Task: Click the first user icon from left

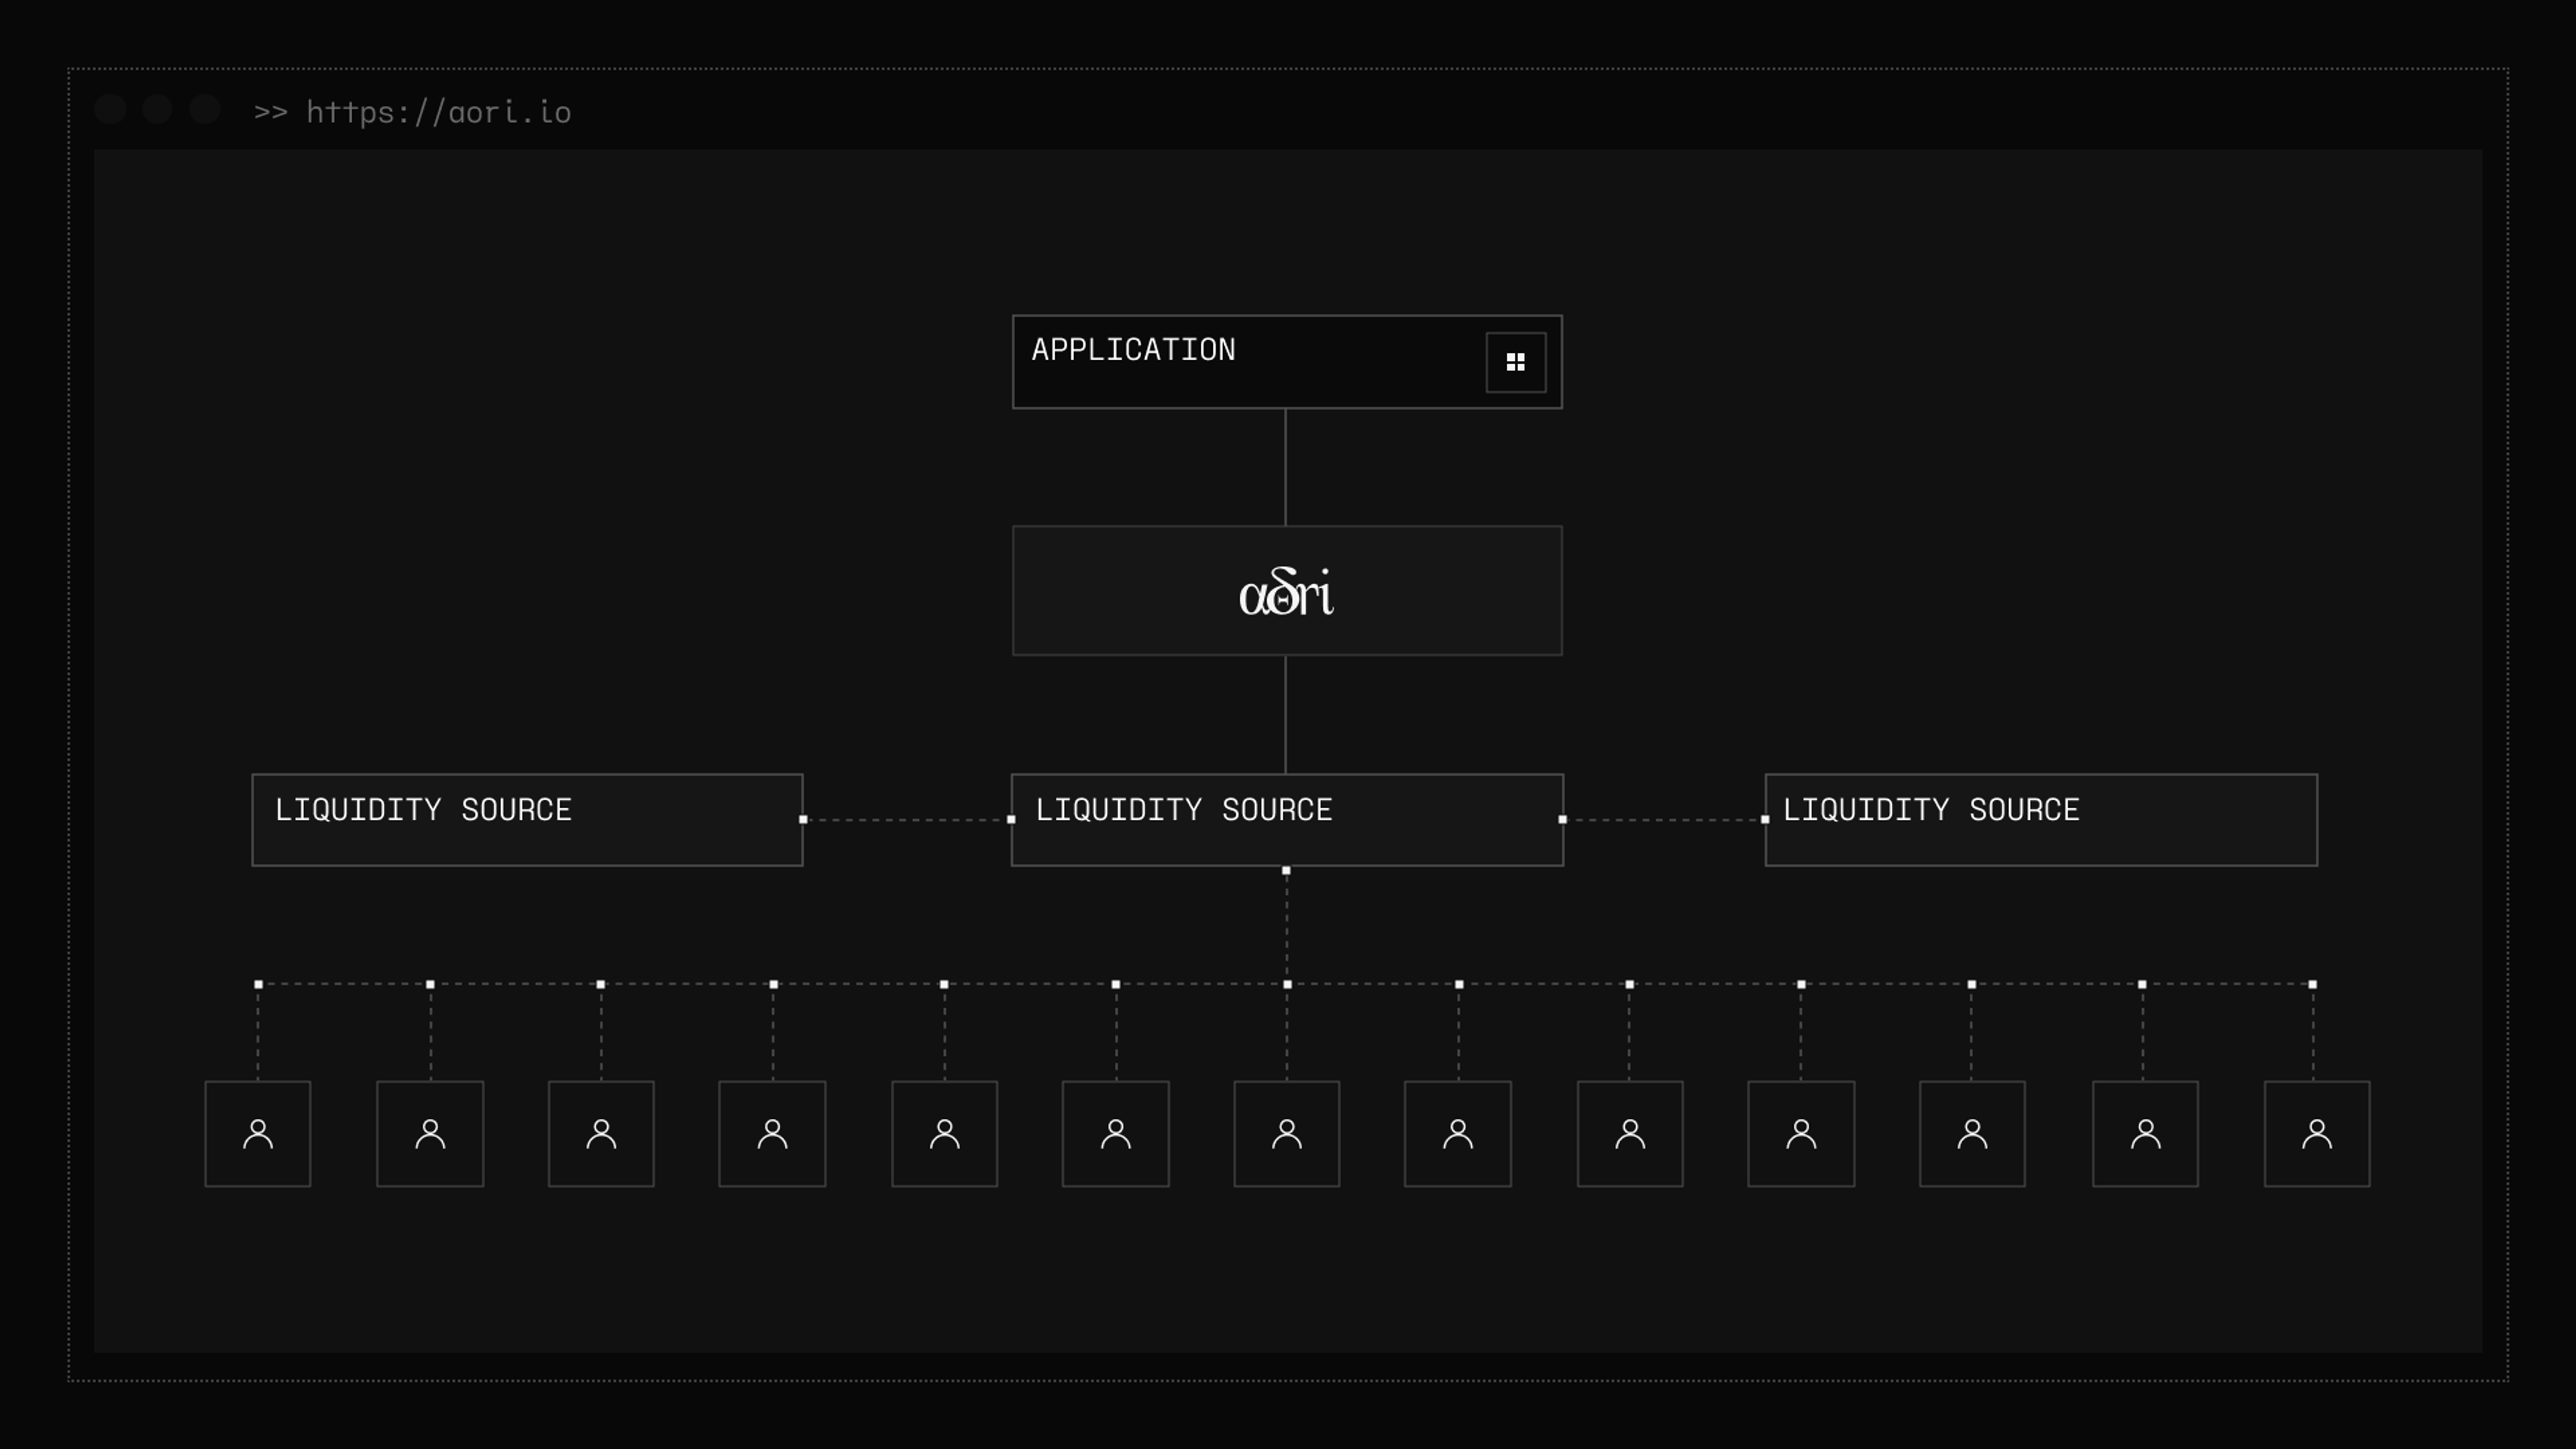Action: point(258,1134)
